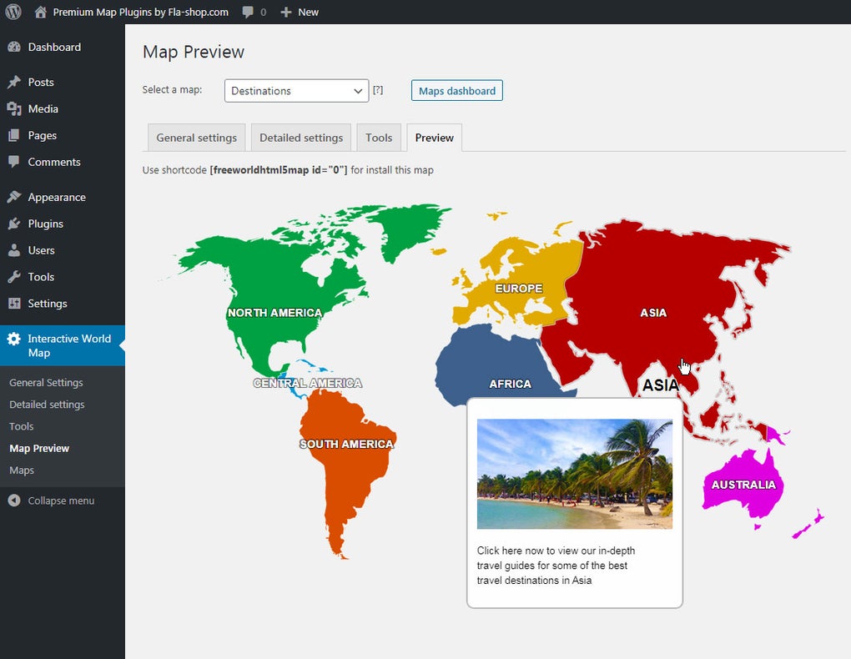851x659 pixels.
Task: Click the WordPress logo icon
Action: click(13, 12)
